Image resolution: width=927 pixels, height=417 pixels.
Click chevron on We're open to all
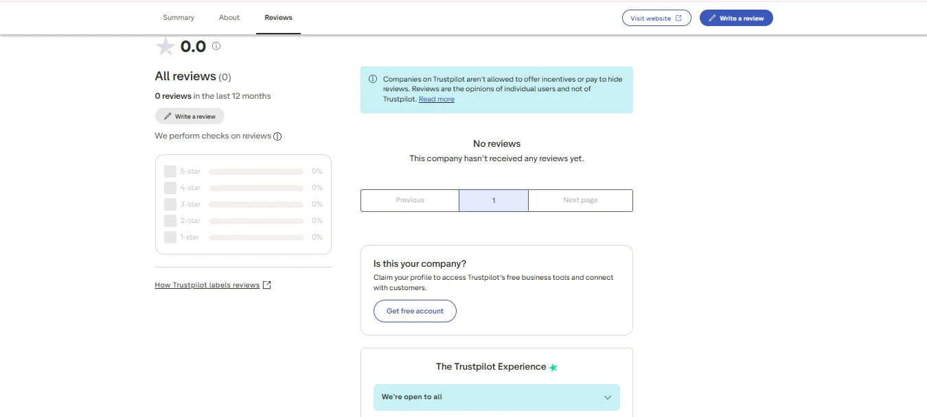tap(607, 397)
